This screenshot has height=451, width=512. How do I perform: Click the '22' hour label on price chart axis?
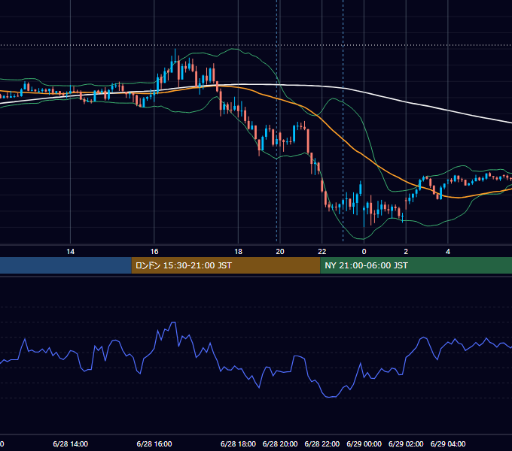tap(322, 252)
